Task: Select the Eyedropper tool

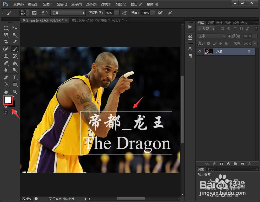Action: [x=15, y=41]
